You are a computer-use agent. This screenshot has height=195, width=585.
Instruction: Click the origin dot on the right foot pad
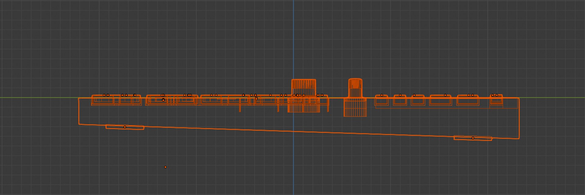473,138
